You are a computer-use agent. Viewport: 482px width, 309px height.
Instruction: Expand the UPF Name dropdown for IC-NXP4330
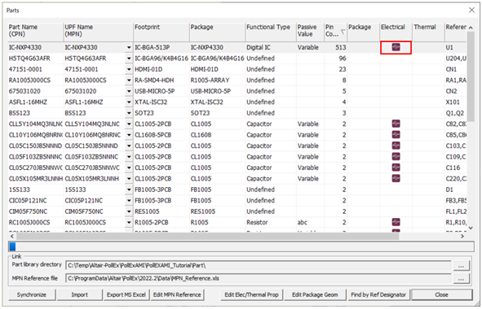pos(129,47)
